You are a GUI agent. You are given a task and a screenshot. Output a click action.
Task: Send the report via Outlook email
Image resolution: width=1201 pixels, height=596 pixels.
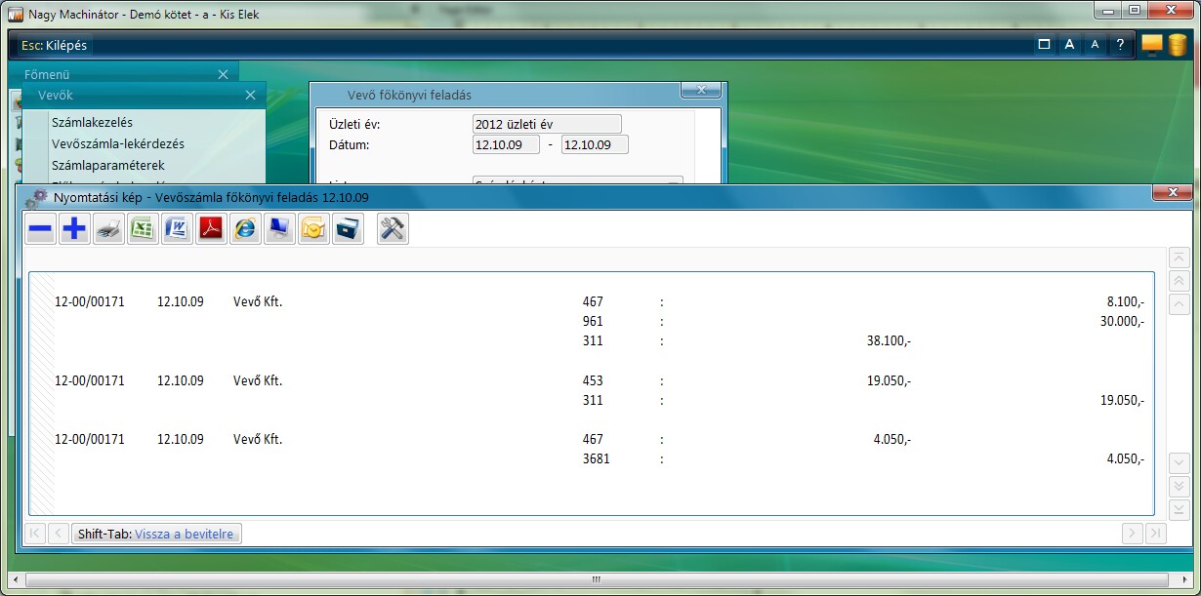(x=313, y=229)
